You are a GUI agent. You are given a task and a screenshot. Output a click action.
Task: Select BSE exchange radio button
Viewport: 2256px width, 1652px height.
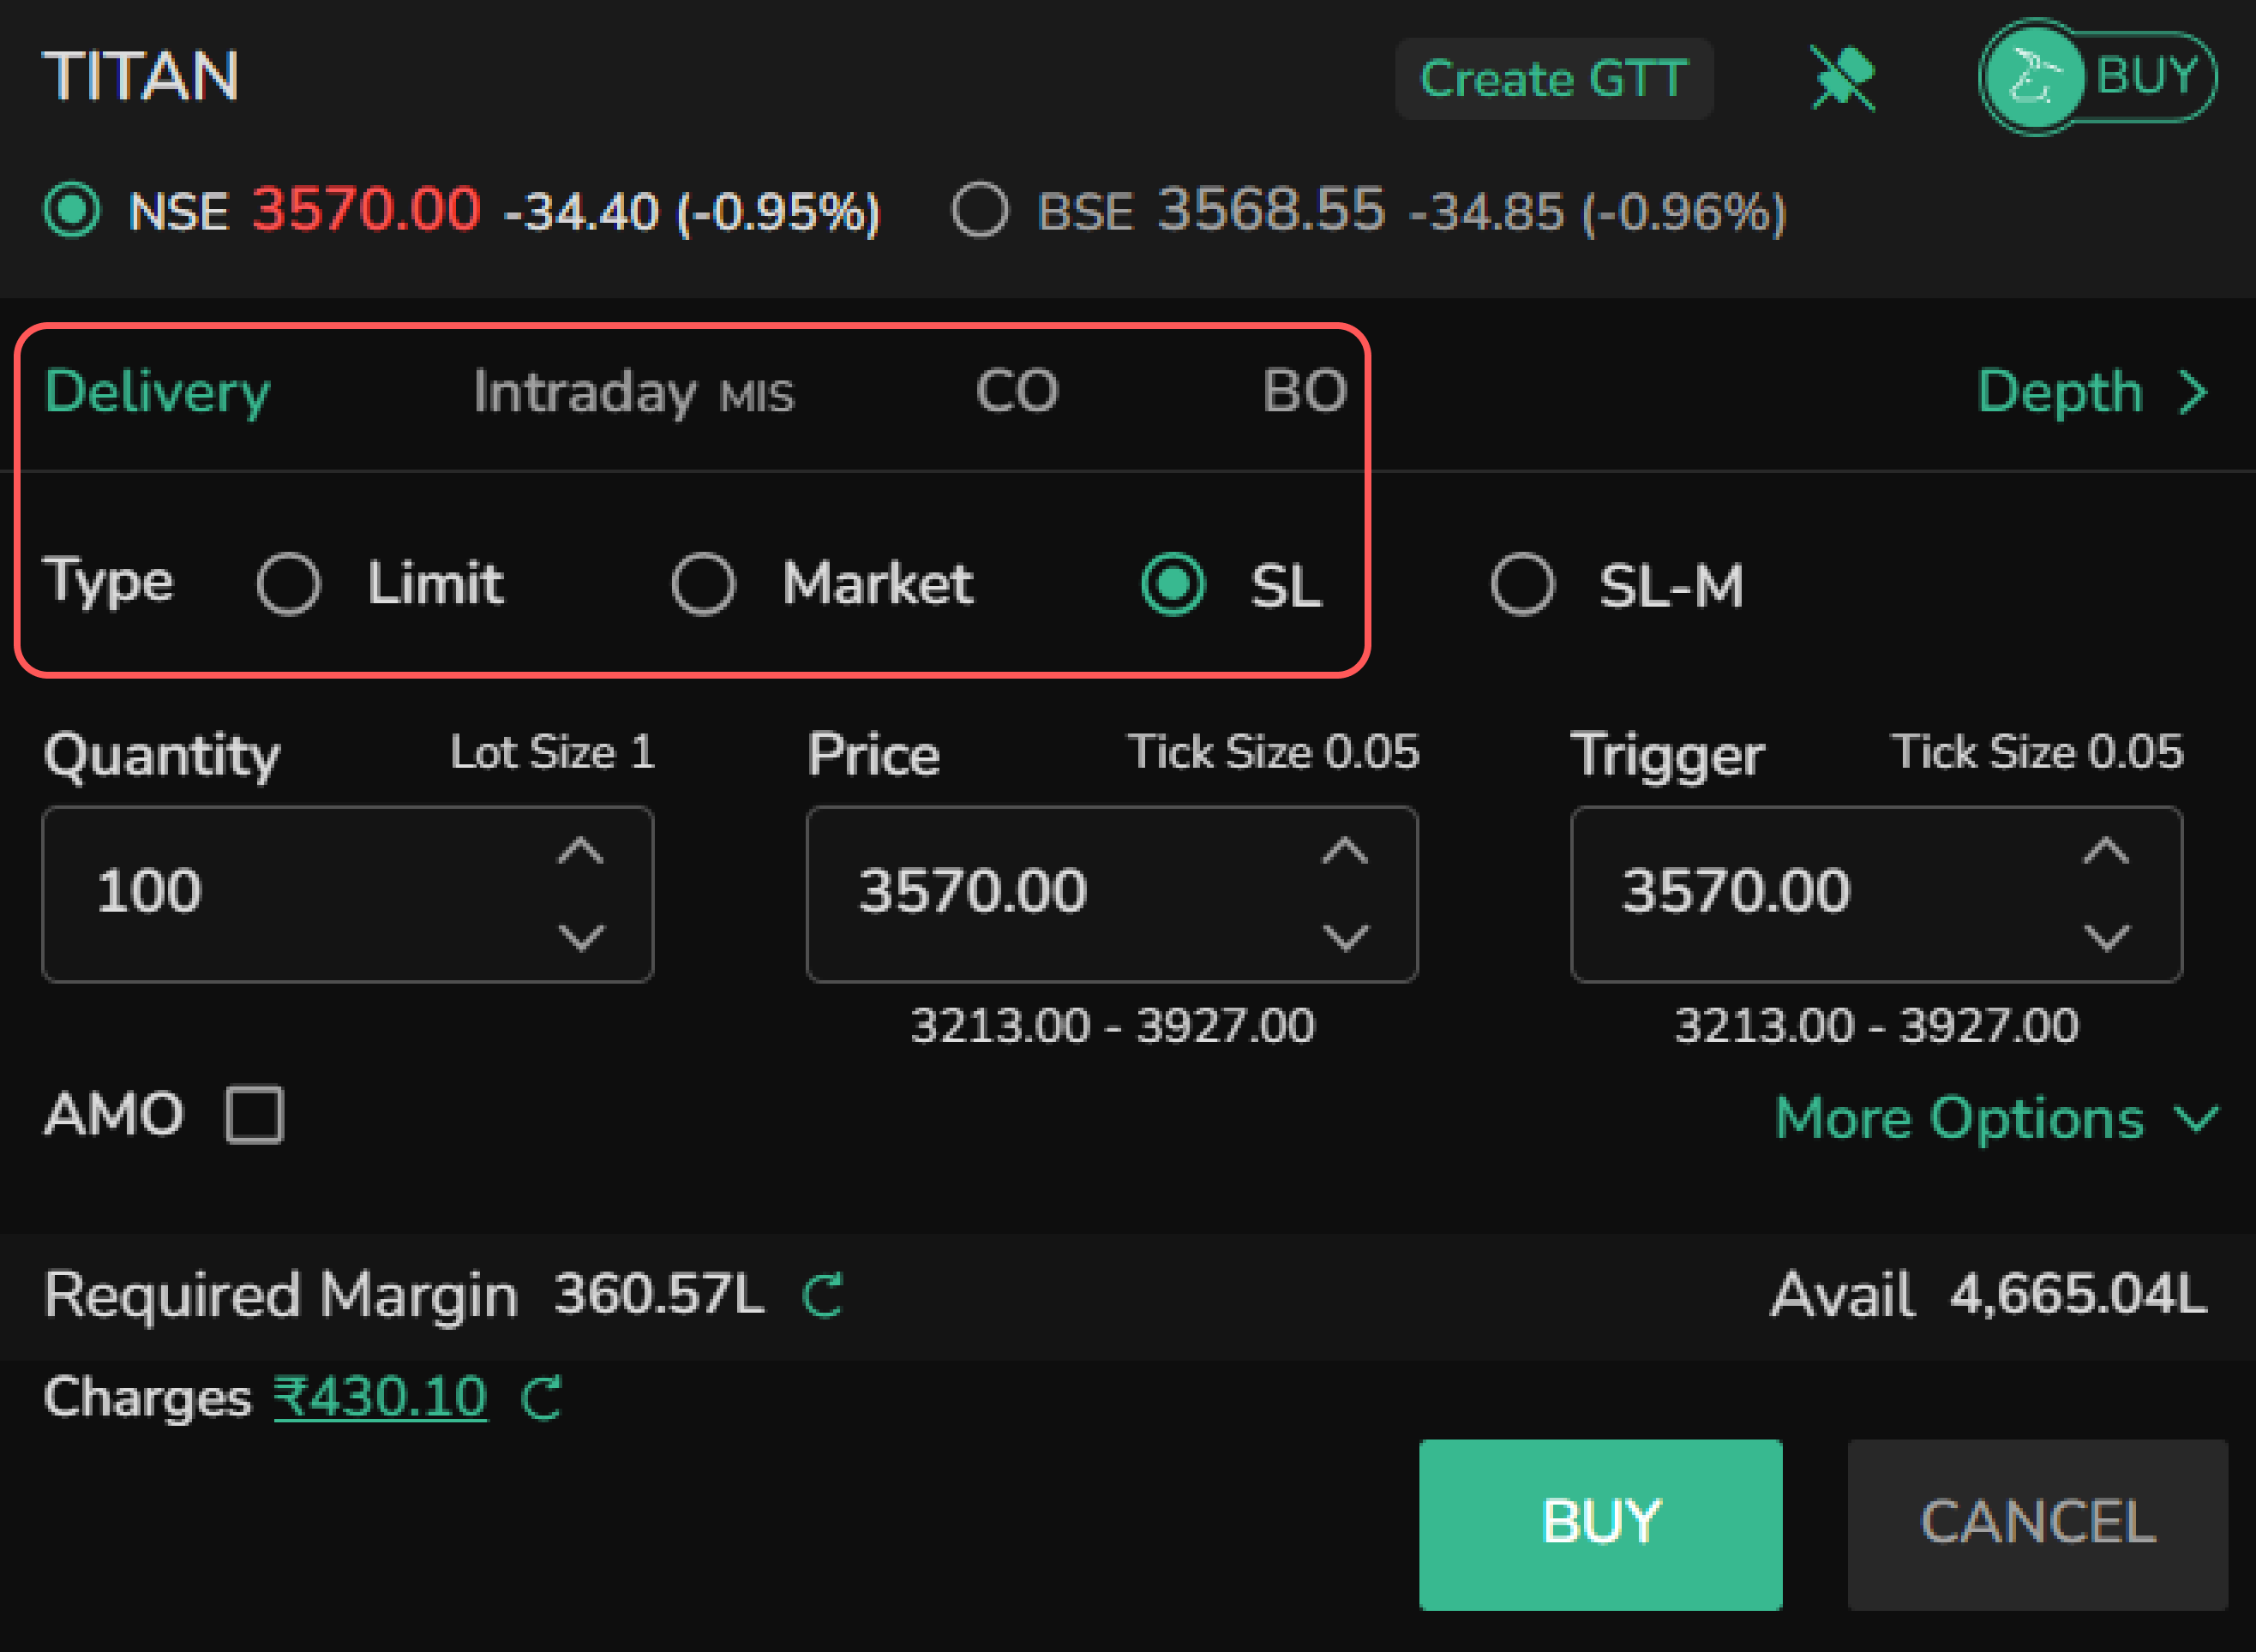[980, 210]
